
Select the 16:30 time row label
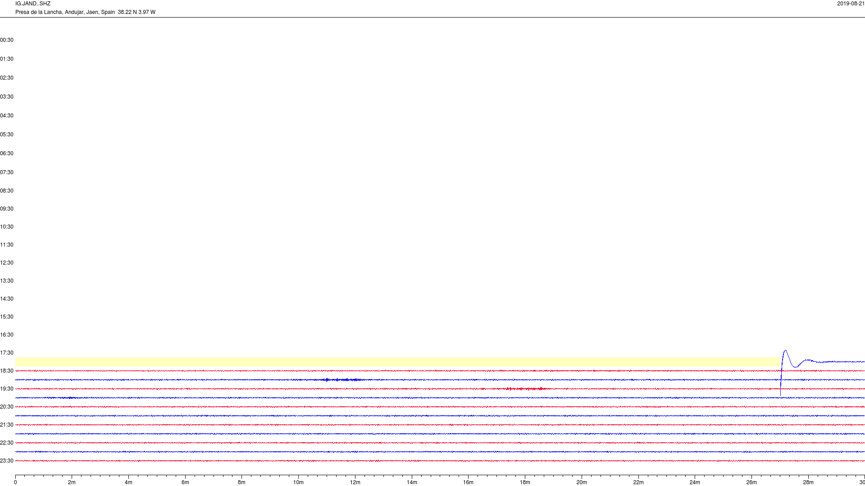point(7,335)
